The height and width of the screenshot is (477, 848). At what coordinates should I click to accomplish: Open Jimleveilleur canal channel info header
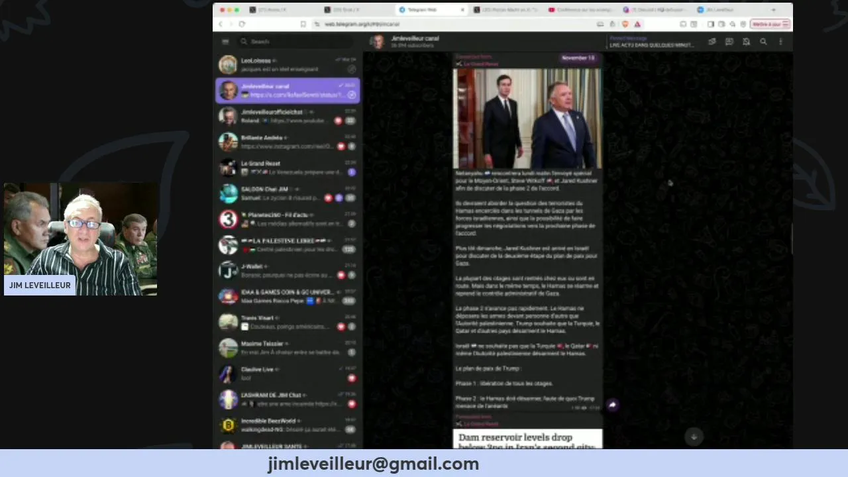pyautogui.click(x=415, y=42)
